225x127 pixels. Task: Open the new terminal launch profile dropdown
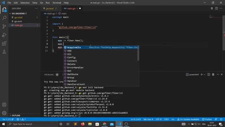pos(205,74)
